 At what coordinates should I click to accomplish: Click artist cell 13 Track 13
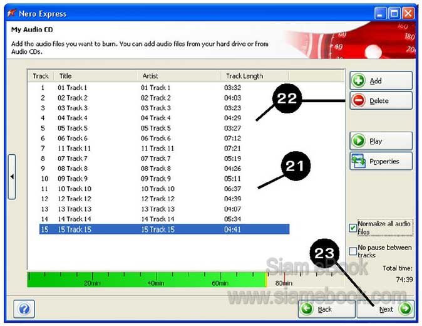point(158,209)
